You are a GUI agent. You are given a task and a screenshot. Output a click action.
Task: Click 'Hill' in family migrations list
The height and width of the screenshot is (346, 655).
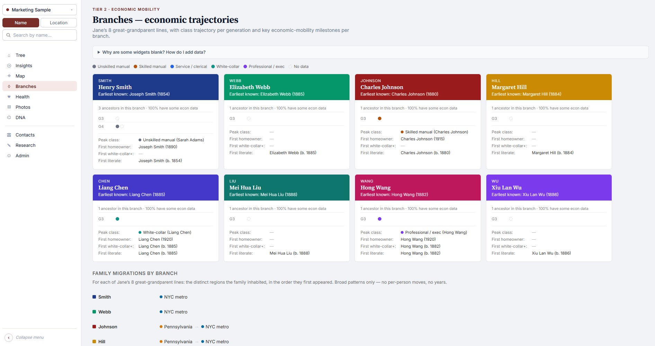pos(102,341)
